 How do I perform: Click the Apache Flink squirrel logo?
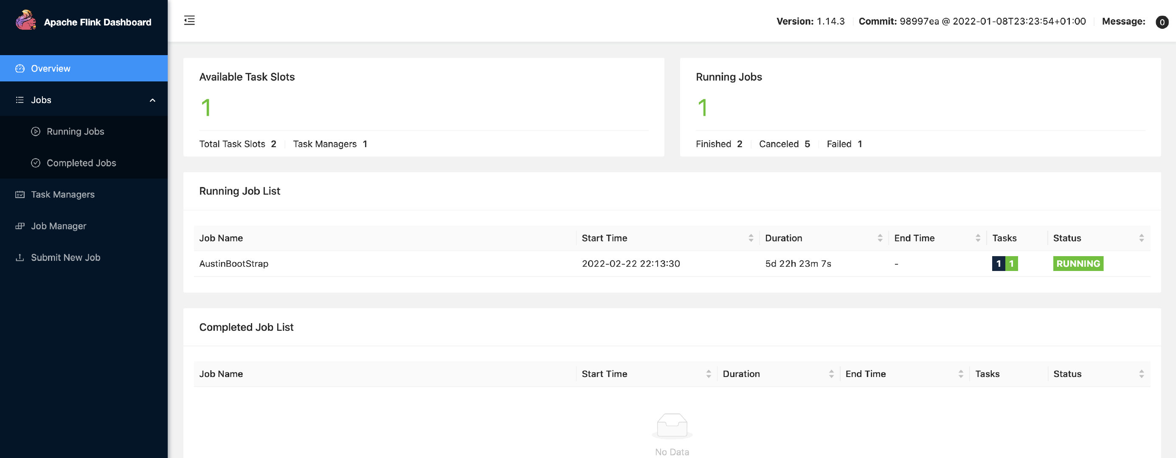[x=25, y=20]
